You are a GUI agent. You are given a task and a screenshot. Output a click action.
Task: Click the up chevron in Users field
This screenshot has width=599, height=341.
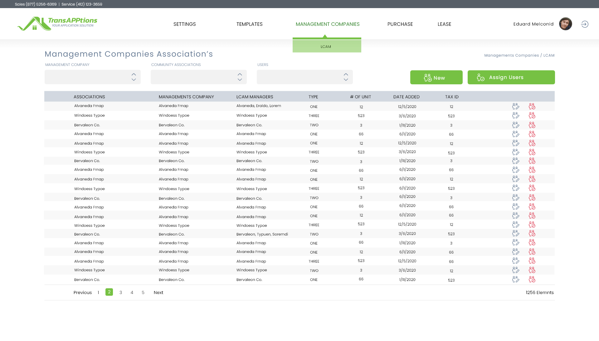tap(346, 74)
